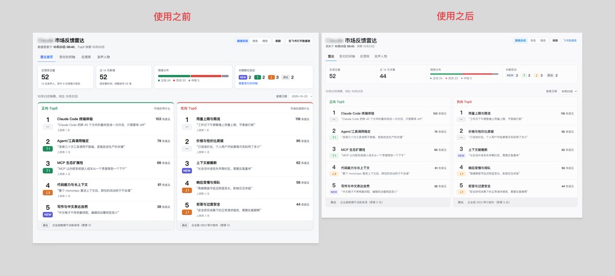
Task: Click 企业版 SSO/审计缺失 text in 使用之后 panel
Action: pyautogui.click(x=488, y=202)
